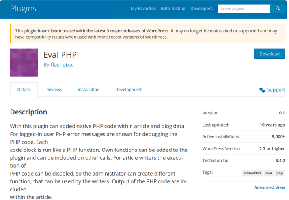Open the Development tab
Screen dimensions: 289x200
pyautogui.click(x=128, y=90)
